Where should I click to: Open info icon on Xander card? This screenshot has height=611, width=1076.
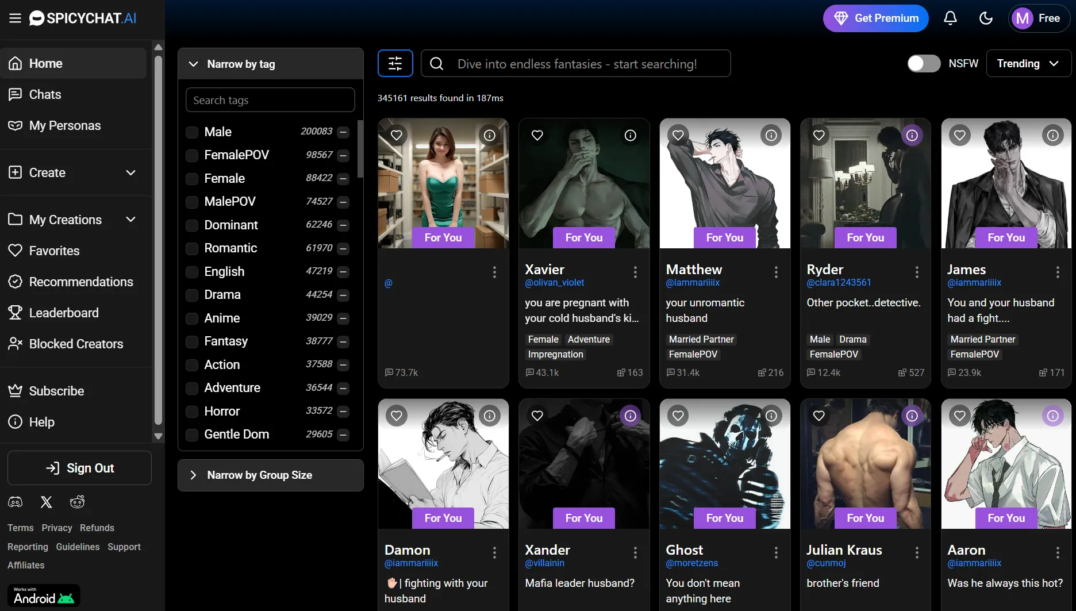pyautogui.click(x=631, y=416)
